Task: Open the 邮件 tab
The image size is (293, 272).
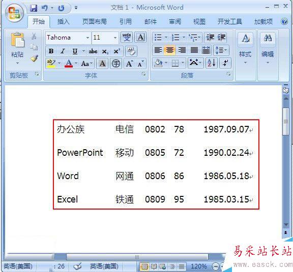Action: [x=151, y=22]
